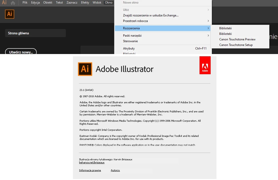Open the Widok menu
Screen dimensions: 278x180
click(97, 3)
